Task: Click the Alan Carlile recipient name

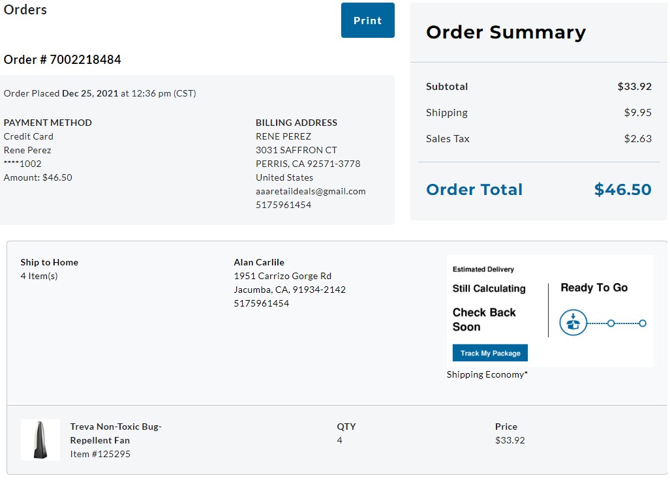Action: coord(259,262)
